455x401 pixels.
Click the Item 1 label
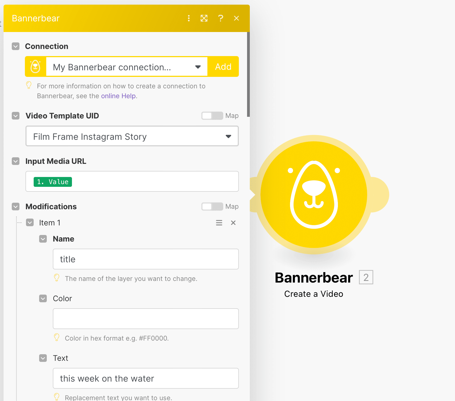pyautogui.click(x=50, y=223)
